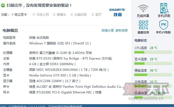Click the scan complete status message
174x107 pixels.
[x=39, y=5]
